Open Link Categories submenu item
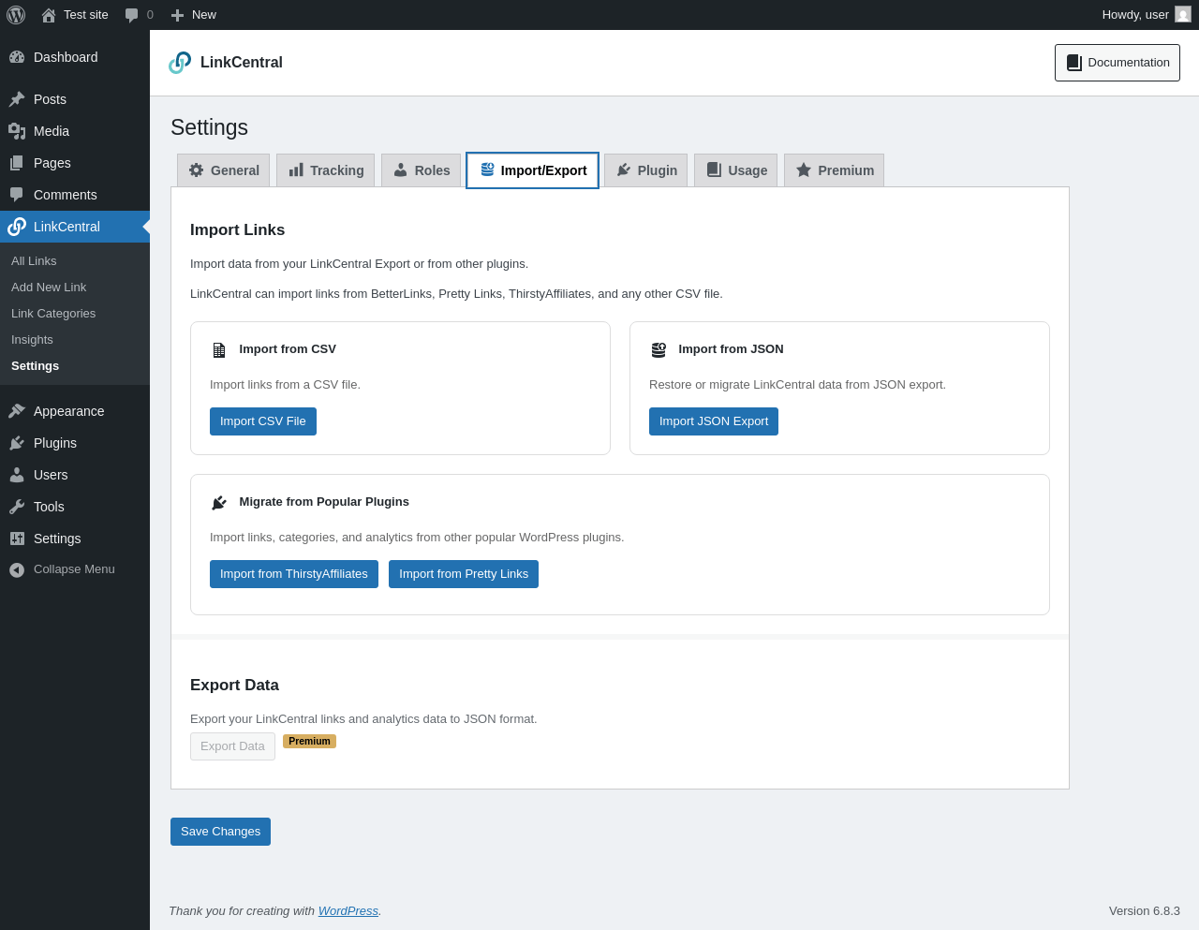 [x=53, y=314]
